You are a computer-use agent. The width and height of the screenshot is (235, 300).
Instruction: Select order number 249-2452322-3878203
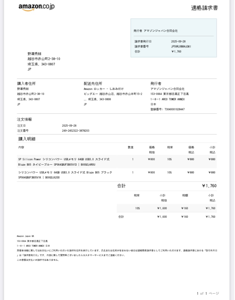pyautogui.click(x=76, y=131)
